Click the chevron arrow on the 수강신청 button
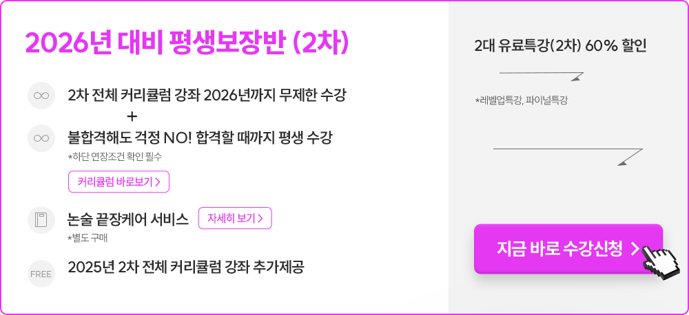This screenshot has width=689, height=315. [x=635, y=249]
